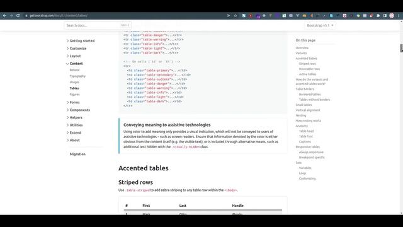
Task: Jump to Loop section
Action: point(302,173)
